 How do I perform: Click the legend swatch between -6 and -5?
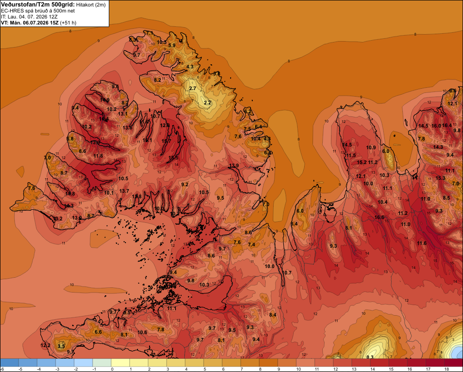coord(9,363)
